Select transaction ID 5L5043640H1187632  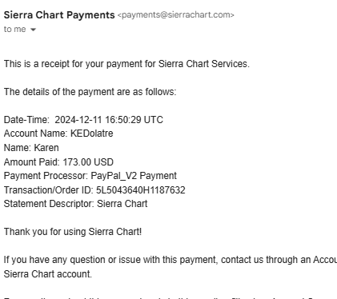click(x=141, y=190)
